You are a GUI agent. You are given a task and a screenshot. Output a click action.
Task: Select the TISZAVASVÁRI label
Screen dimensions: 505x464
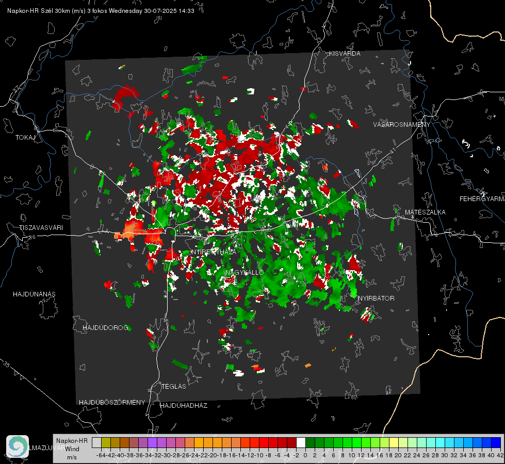click(41, 228)
